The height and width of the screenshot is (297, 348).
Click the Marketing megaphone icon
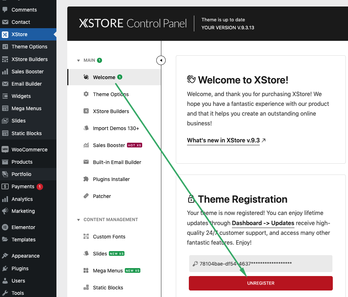click(5, 211)
